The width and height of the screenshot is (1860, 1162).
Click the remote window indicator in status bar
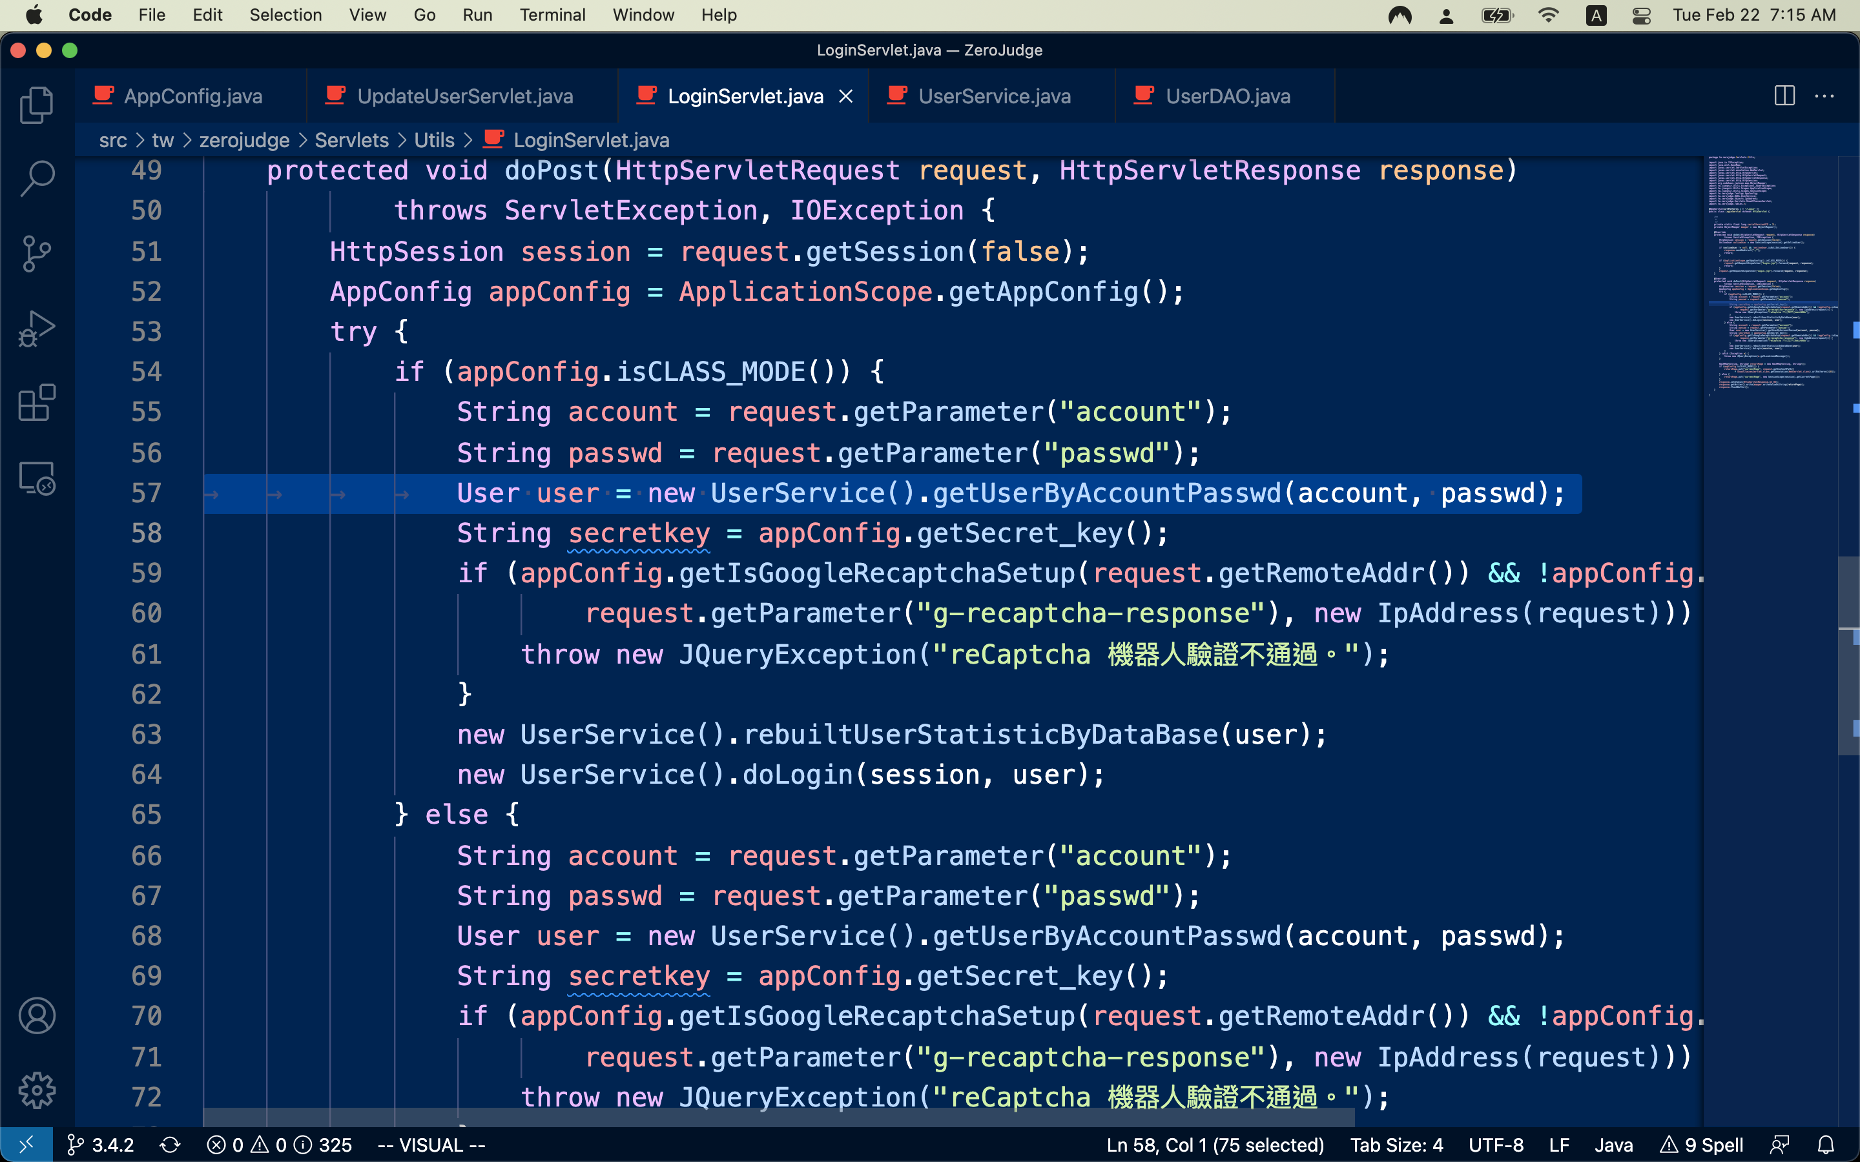(26, 1145)
